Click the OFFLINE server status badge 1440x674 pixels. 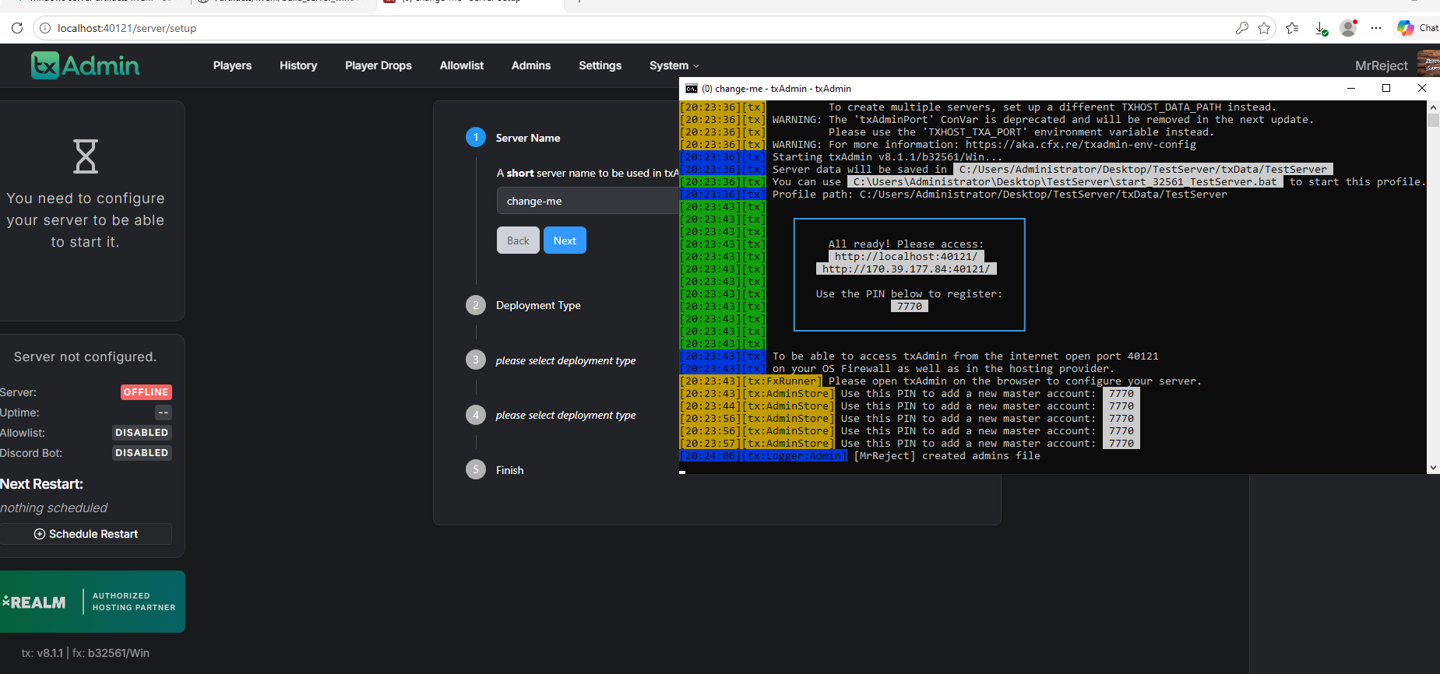146,392
